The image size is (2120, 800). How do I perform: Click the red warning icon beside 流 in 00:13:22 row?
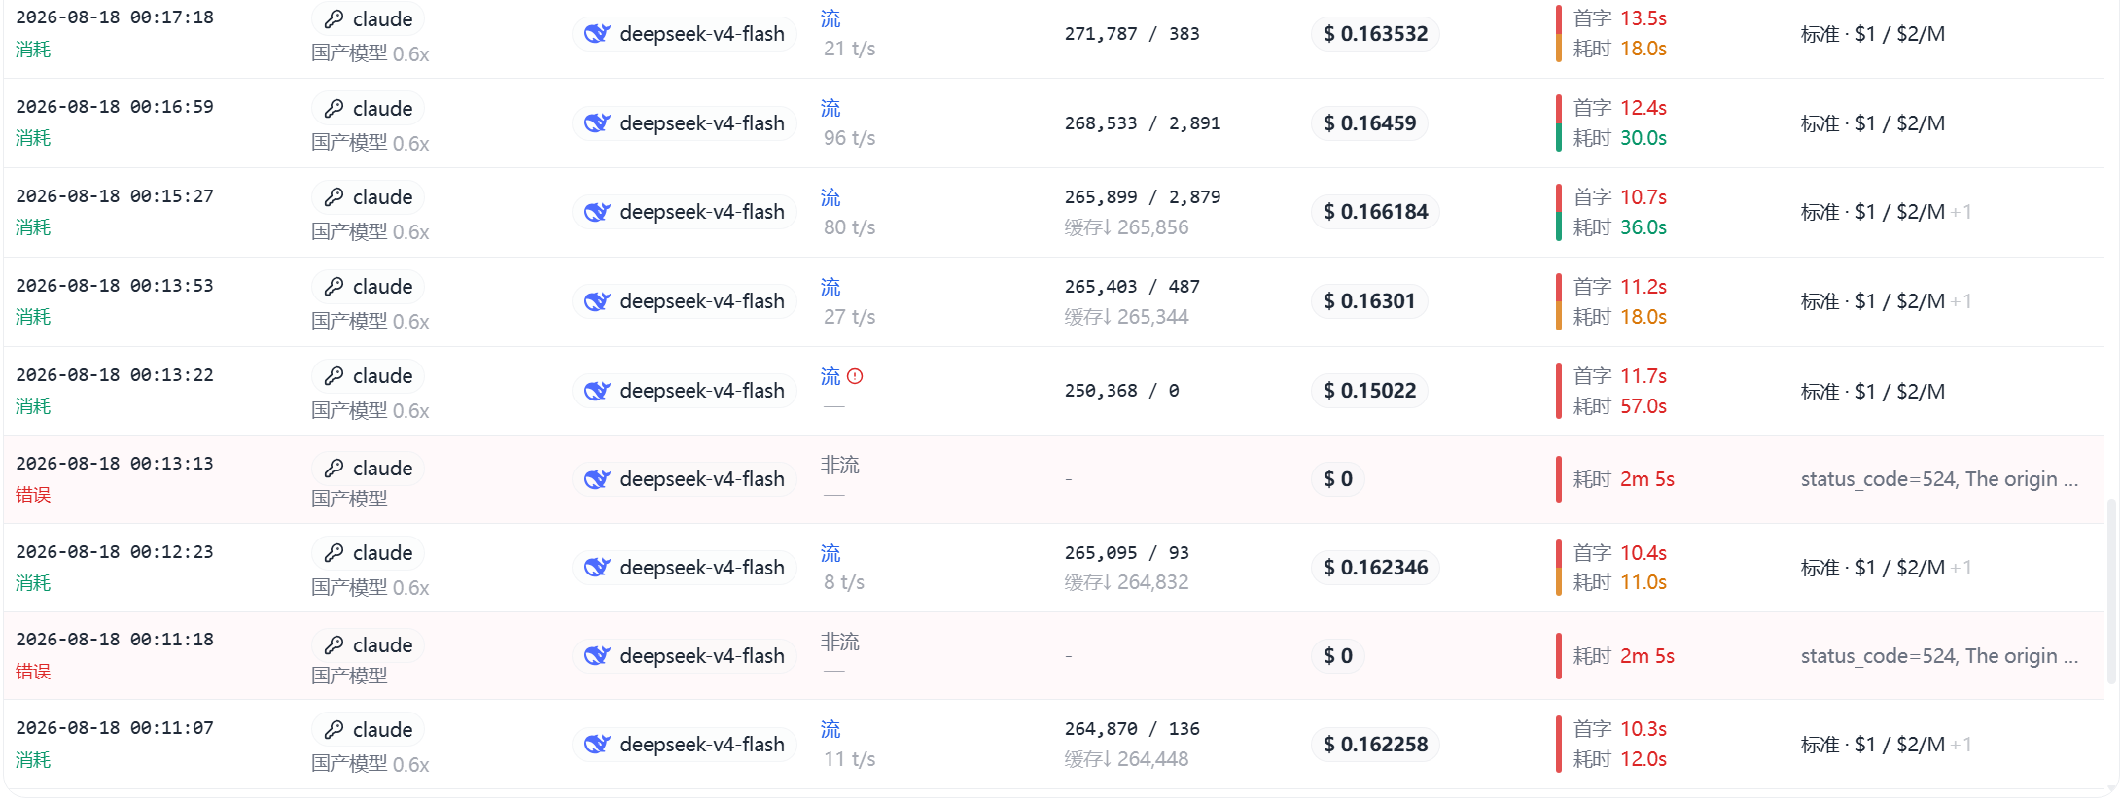(x=855, y=376)
